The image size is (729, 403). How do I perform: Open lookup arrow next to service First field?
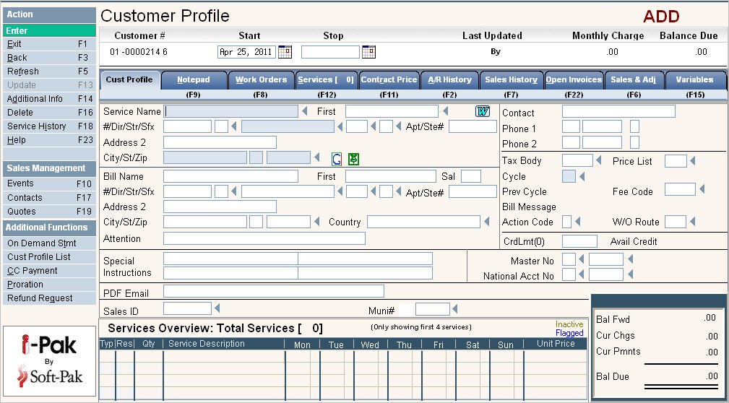pos(445,111)
